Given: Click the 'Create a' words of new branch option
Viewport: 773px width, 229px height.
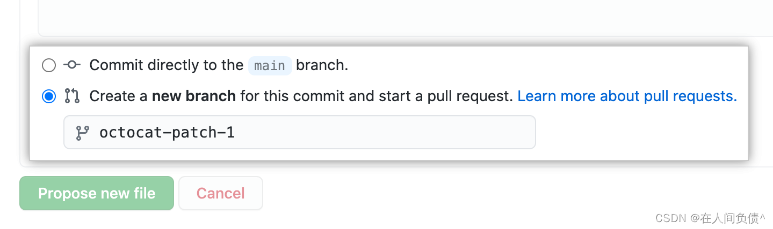Looking at the screenshot, I should tap(119, 96).
